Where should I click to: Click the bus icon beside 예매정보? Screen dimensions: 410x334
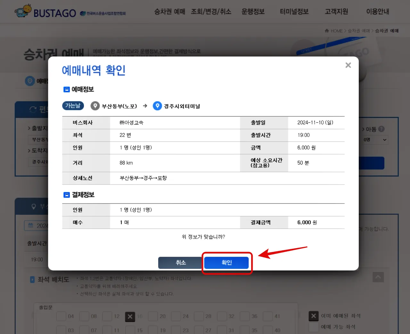[67, 89]
